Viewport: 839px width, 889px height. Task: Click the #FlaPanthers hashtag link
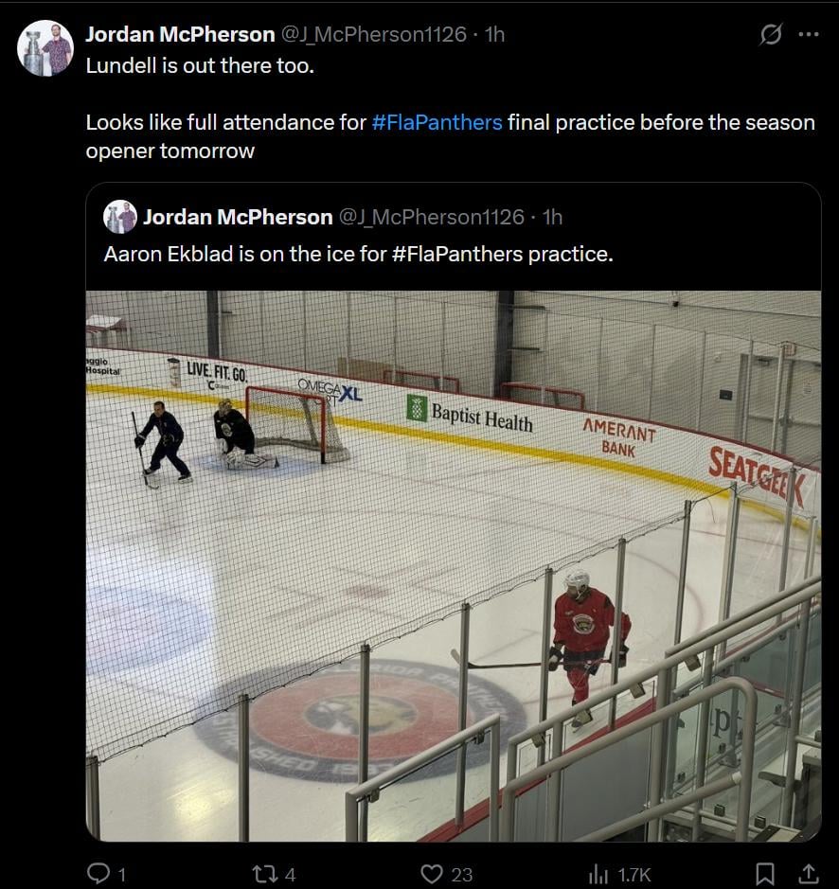coord(437,122)
